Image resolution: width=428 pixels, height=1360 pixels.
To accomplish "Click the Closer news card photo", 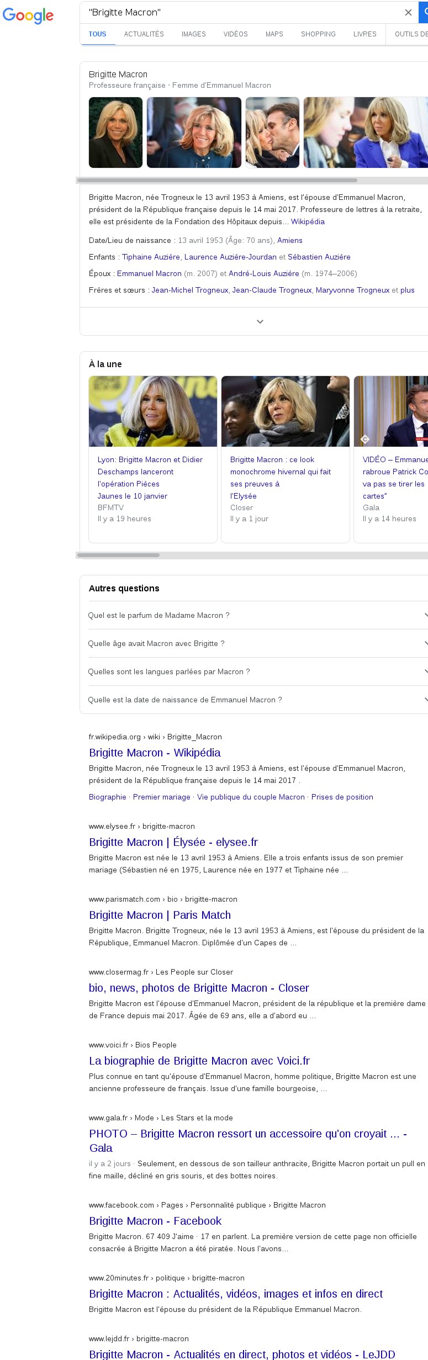I will point(286,411).
